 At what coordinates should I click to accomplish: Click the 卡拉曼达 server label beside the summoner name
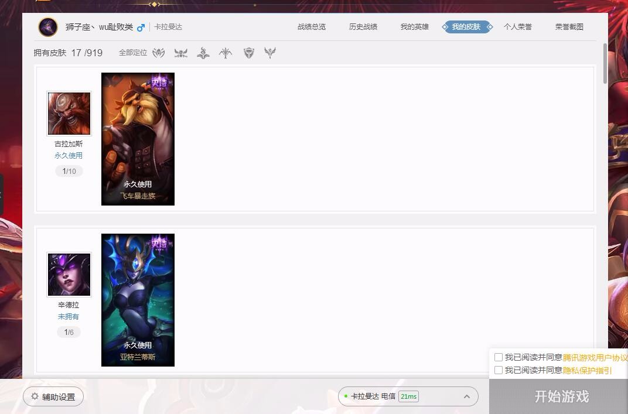(x=168, y=27)
